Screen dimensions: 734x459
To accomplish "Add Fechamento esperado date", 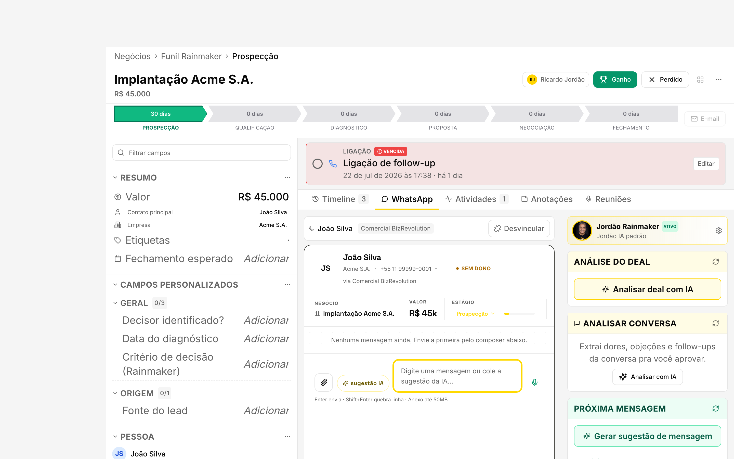I will click(x=266, y=259).
